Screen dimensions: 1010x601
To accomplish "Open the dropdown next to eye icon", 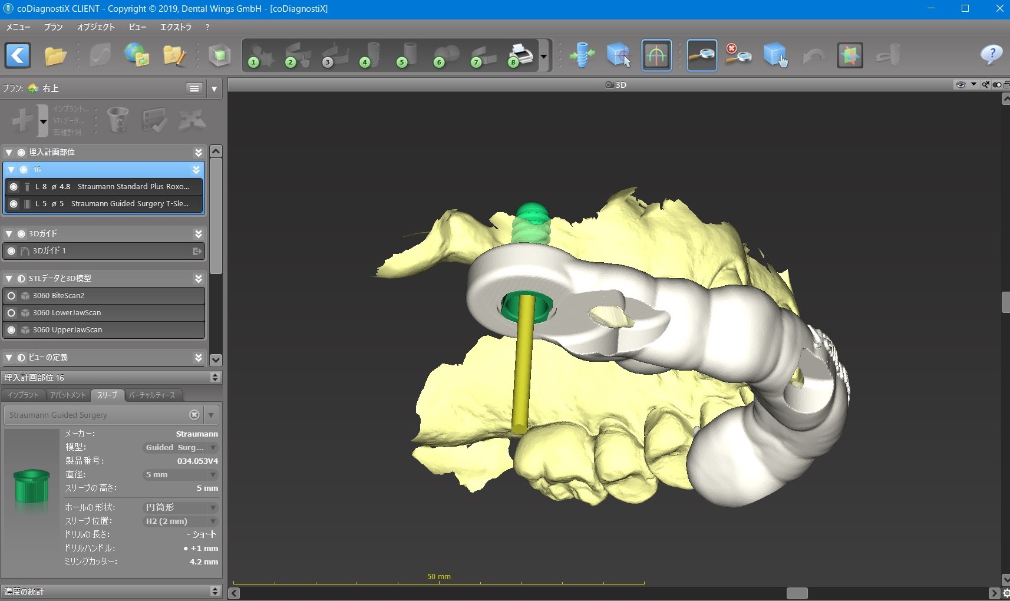I will point(973,85).
